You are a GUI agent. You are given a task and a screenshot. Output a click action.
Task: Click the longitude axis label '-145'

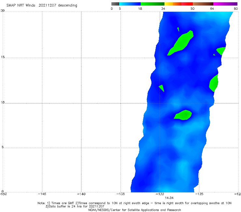click(42, 194)
